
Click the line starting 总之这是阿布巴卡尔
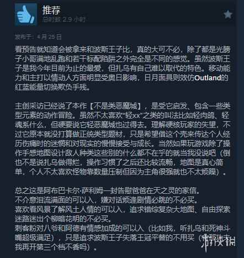coord(107,190)
